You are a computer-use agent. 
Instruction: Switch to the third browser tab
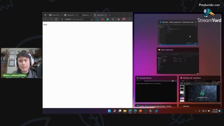[x=85, y=15]
